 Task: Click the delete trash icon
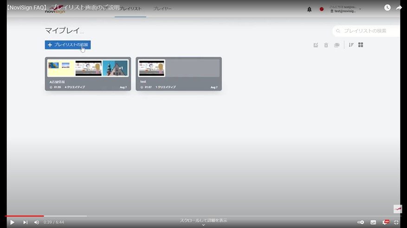pyautogui.click(x=326, y=45)
